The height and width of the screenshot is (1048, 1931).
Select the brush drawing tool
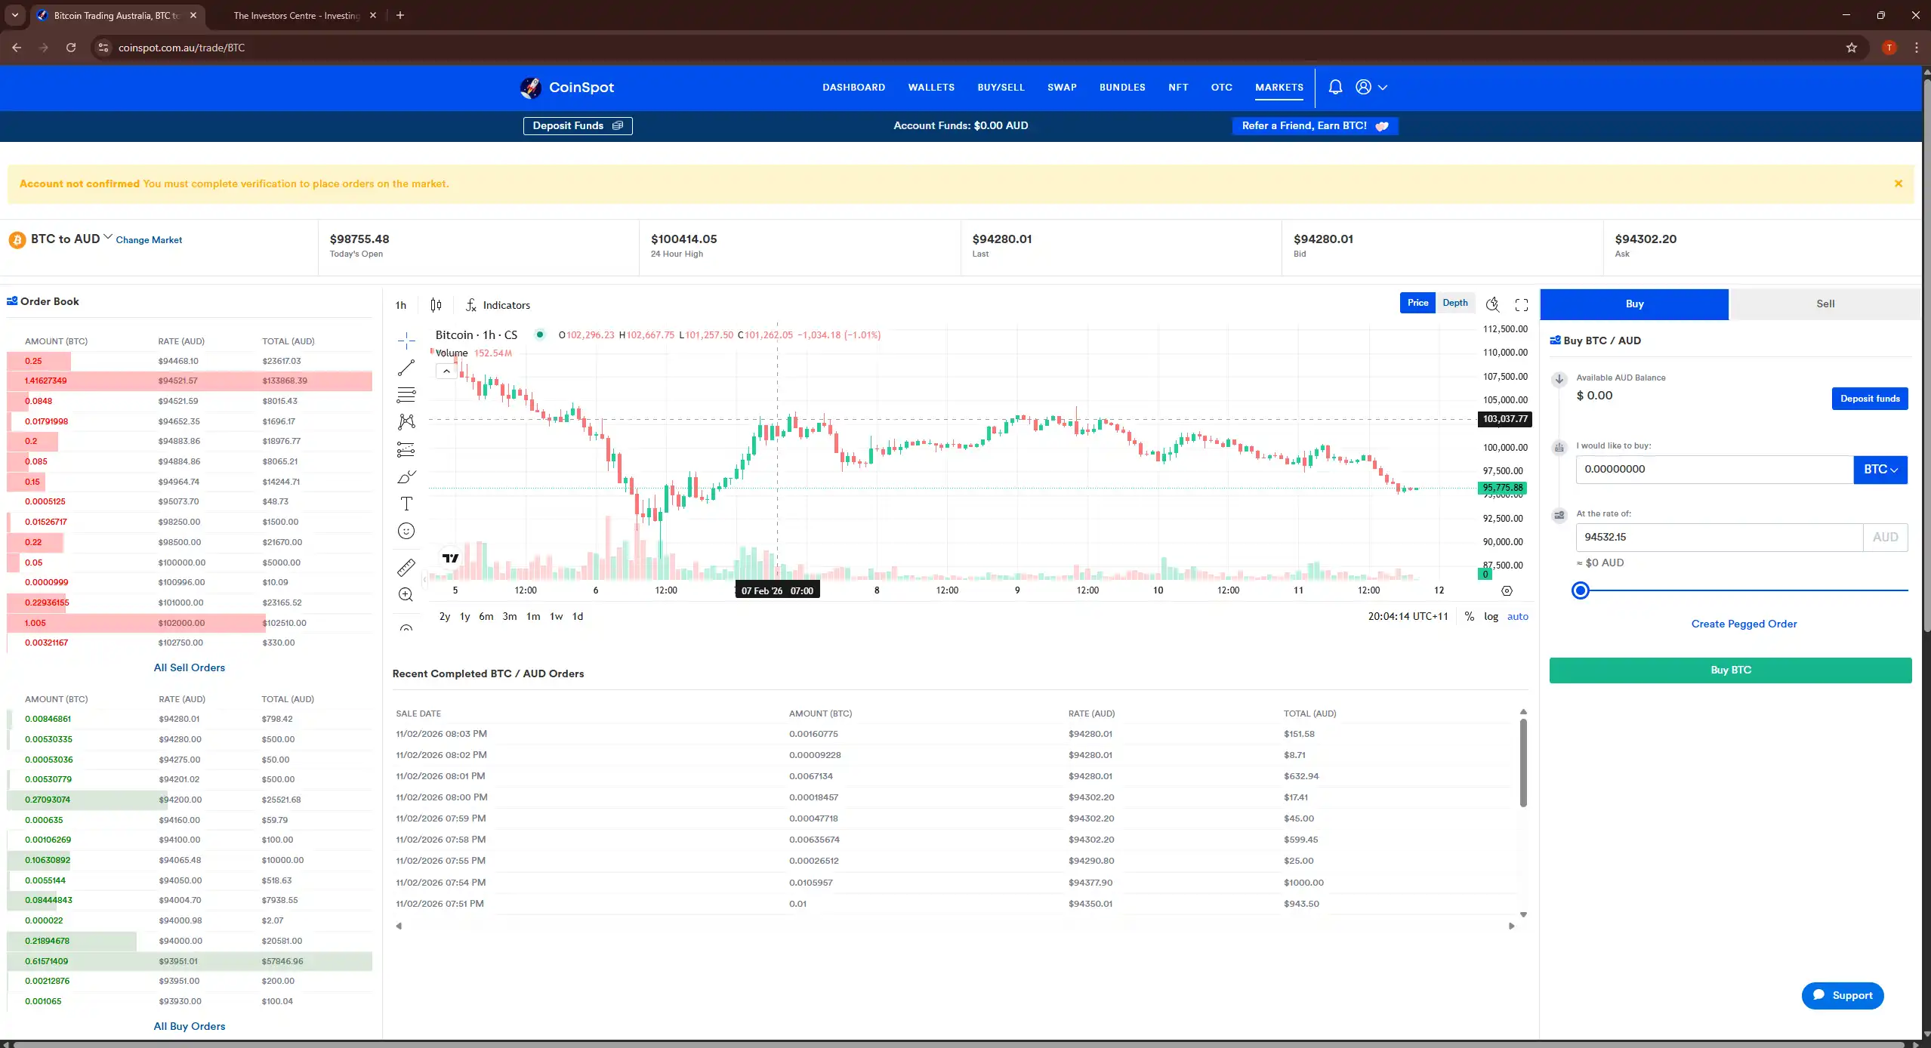click(x=406, y=477)
